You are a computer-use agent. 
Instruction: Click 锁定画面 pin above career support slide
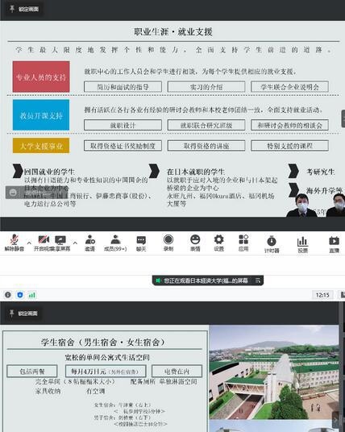pos(24,9)
